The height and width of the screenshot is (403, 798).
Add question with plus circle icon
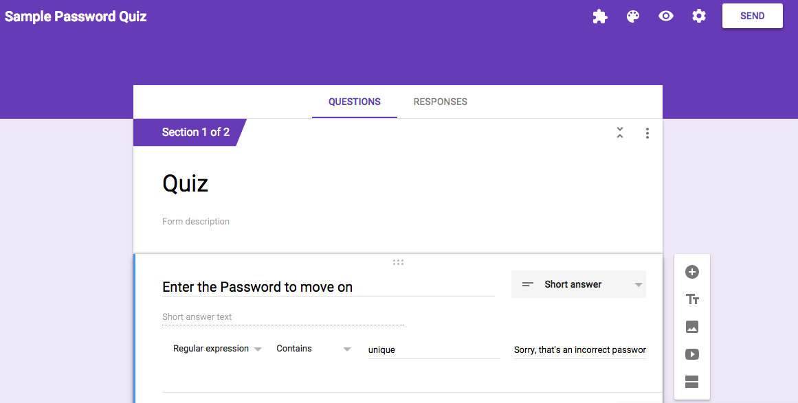[x=691, y=272]
